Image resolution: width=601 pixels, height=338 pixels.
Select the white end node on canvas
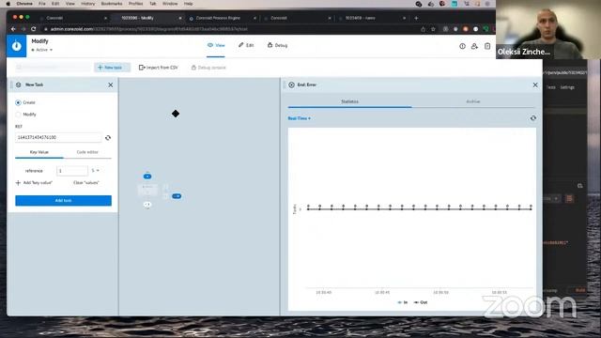(x=147, y=205)
